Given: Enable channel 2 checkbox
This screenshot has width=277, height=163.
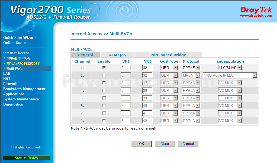Looking at the screenshot, I should point(104,75).
